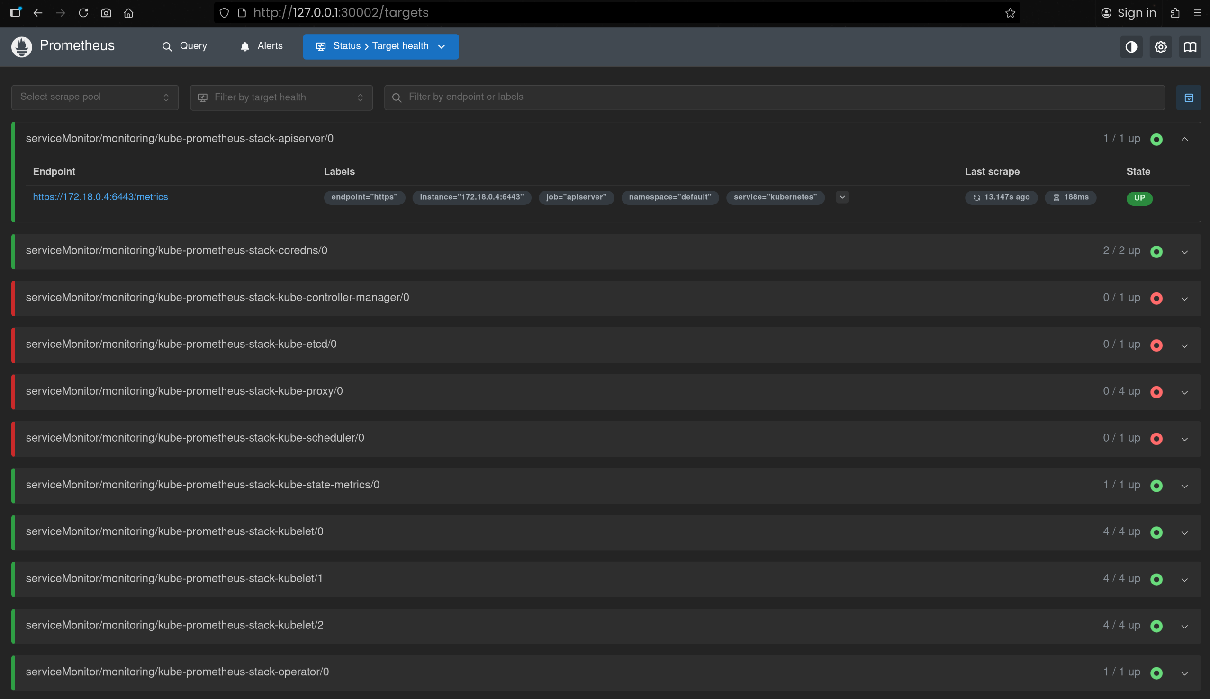The width and height of the screenshot is (1210, 699).
Task: Click the browser screenshot camera icon
Action: click(x=106, y=13)
